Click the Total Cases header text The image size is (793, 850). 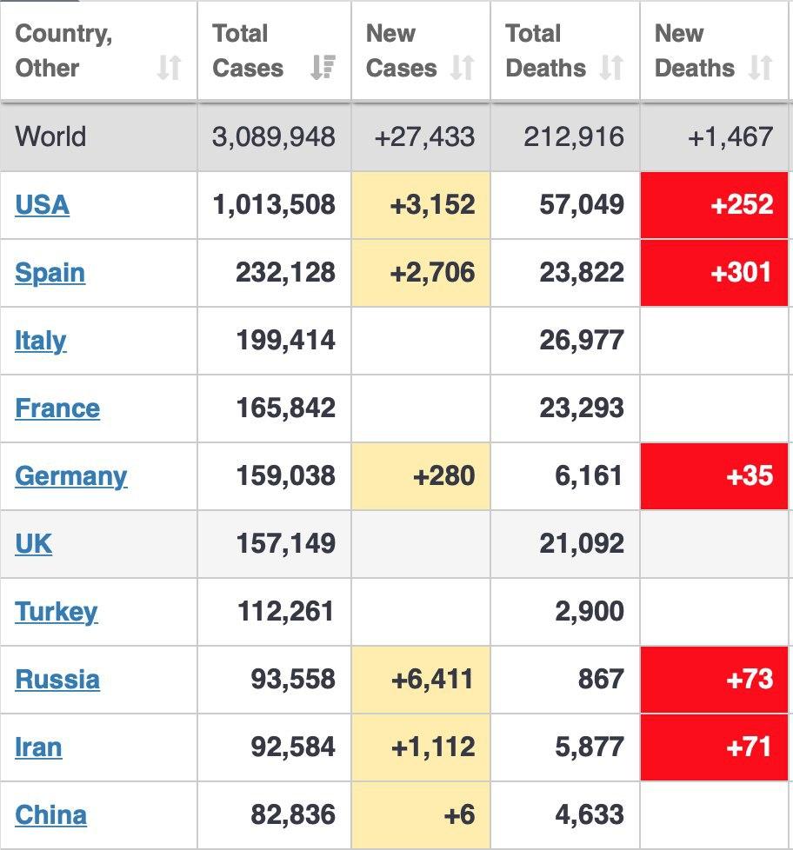click(x=247, y=50)
